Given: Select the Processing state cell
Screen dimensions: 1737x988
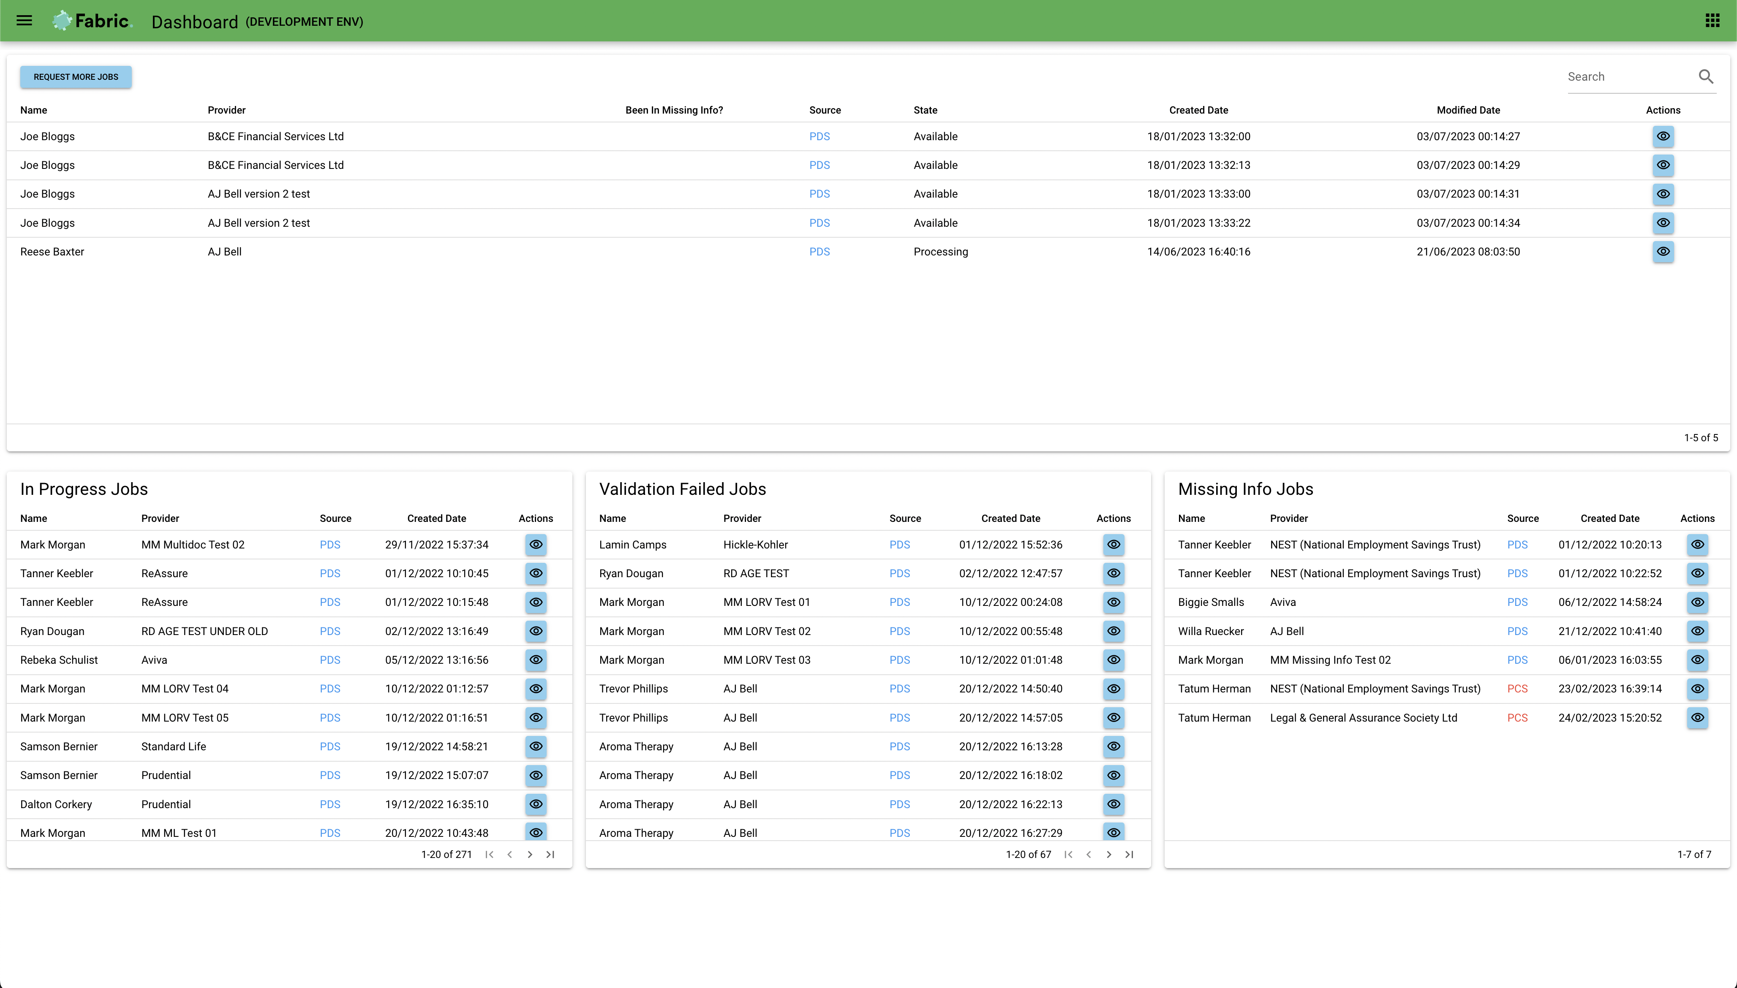Looking at the screenshot, I should click(941, 252).
